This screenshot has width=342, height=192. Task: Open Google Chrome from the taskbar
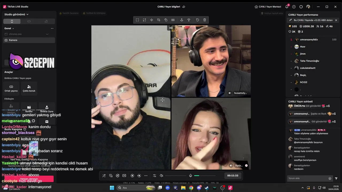coord(191,188)
